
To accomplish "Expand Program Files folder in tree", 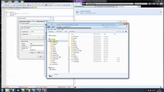I will [50, 55].
